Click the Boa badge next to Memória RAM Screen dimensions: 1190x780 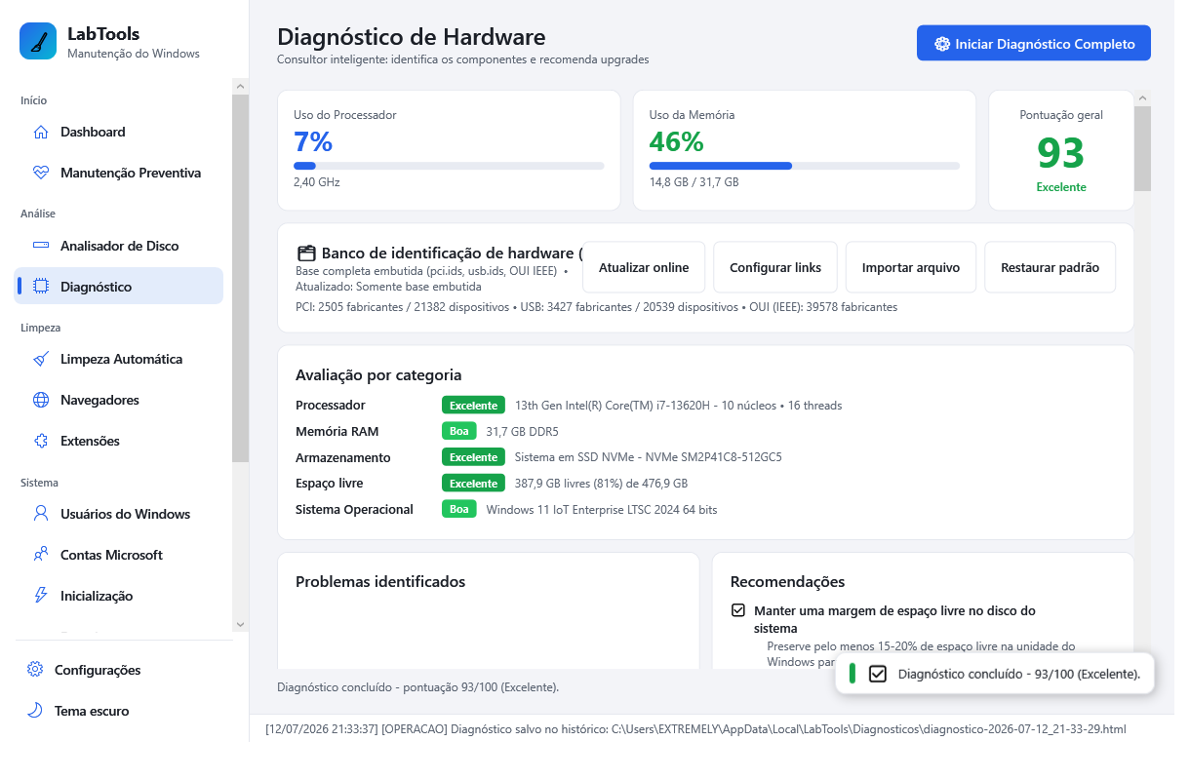point(459,431)
